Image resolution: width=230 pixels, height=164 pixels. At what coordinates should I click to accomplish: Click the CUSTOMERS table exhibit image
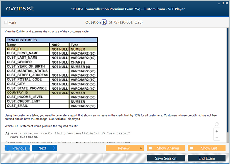point(52,73)
